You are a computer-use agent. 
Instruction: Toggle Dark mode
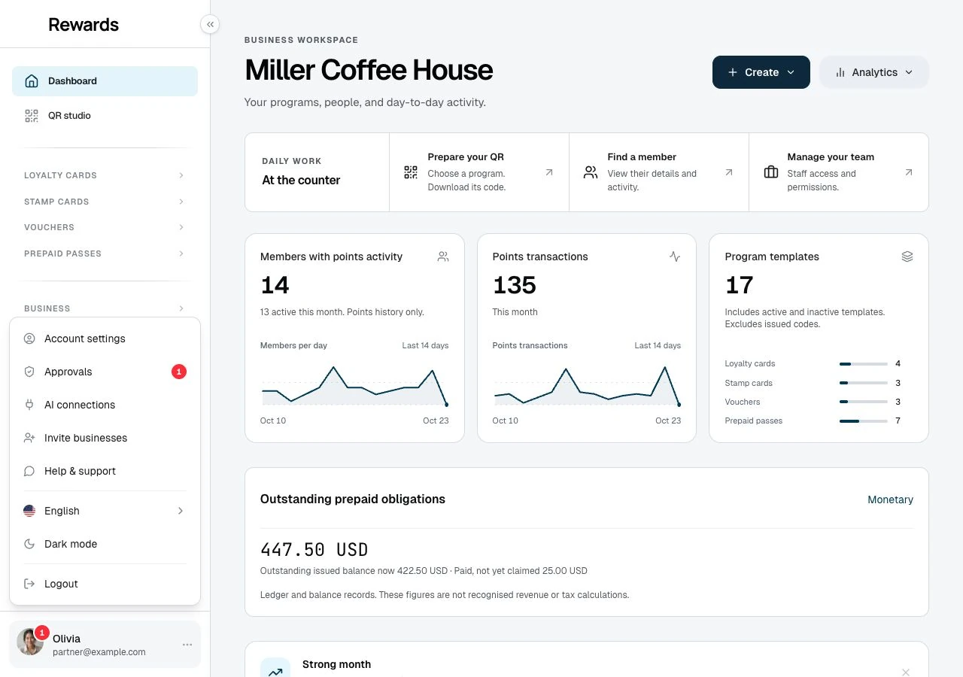105,544
